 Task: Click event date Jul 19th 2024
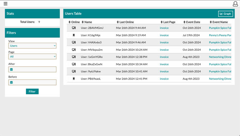(191, 35)
